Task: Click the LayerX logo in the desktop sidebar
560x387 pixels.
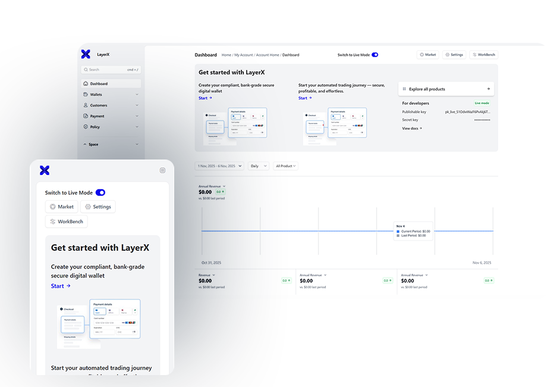Action: tap(86, 54)
